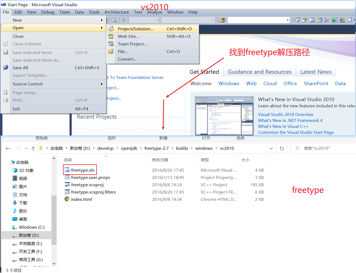
Task: Click the Start Page green arrow icon
Action: pyautogui.click(x=335, y=20)
